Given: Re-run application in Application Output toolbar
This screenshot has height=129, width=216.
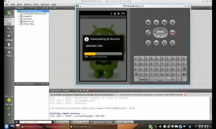Looking at the screenshot, I should [87, 91].
